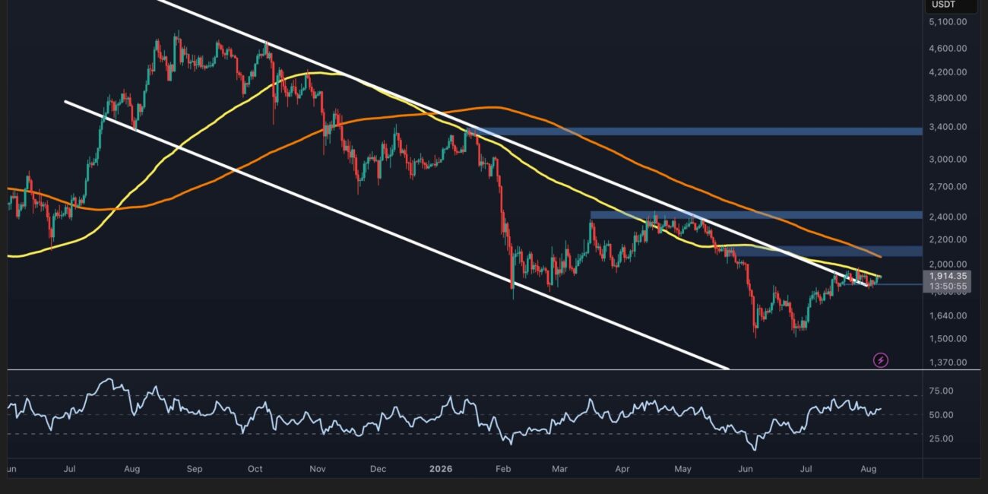Click the Mar label on time axis
Viewport: 988px width, 494px height.
[559, 469]
